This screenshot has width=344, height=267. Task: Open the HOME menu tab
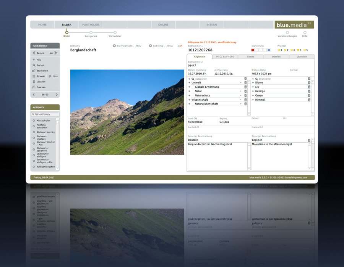click(x=42, y=25)
